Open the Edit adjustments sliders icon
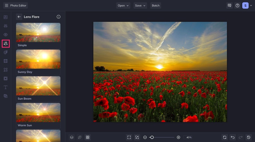The height and width of the screenshot is (142, 255). [5, 26]
